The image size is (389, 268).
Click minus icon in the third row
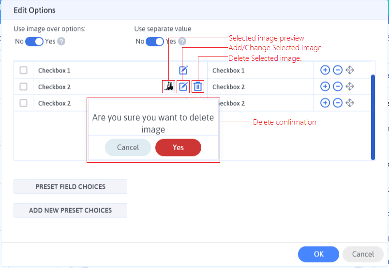coord(338,103)
